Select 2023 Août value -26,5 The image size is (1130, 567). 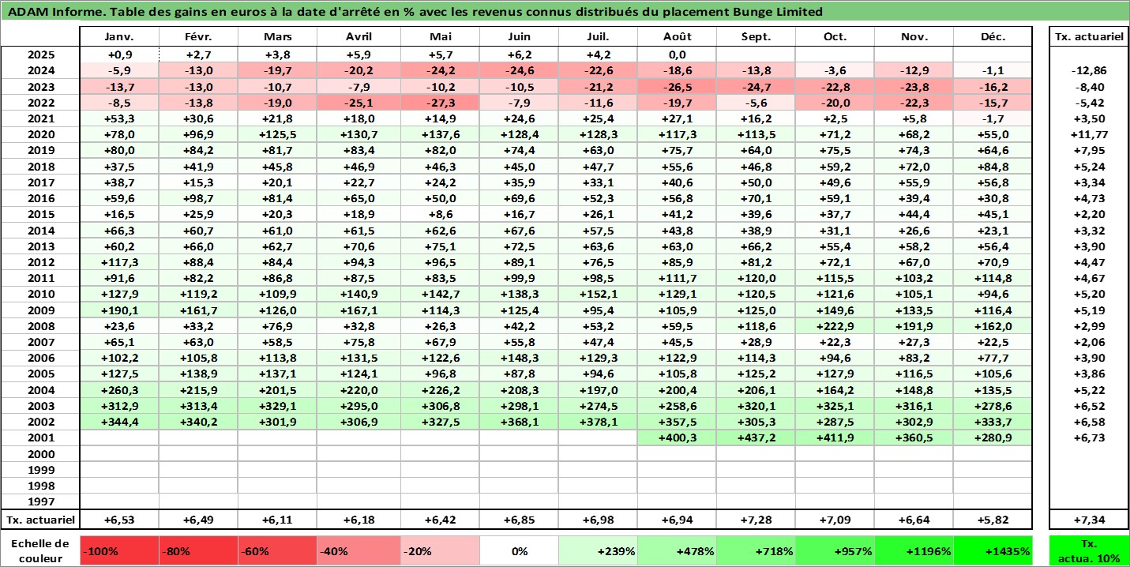coord(677,87)
